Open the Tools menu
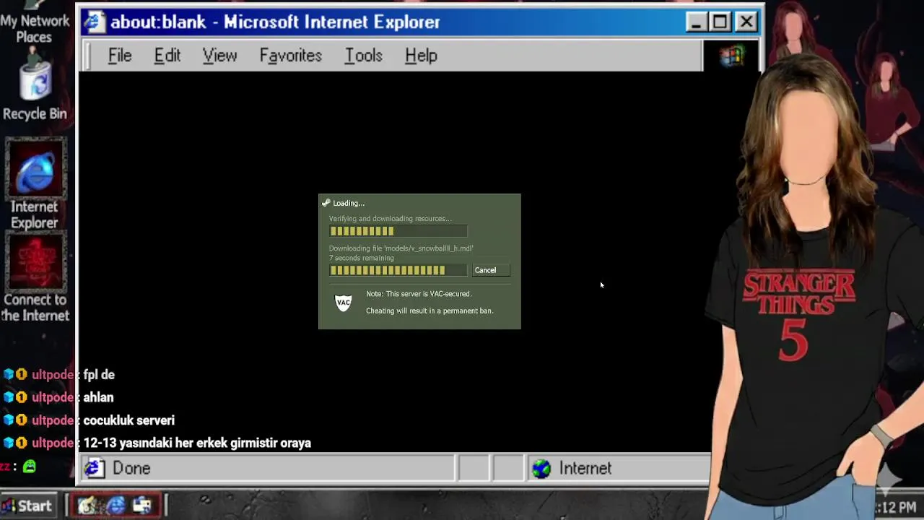Viewport: 924px width, 520px height. (363, 56)
